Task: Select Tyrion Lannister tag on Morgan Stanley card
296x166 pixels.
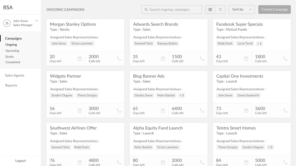Action: pyautogui.click(x=82, y=44)
